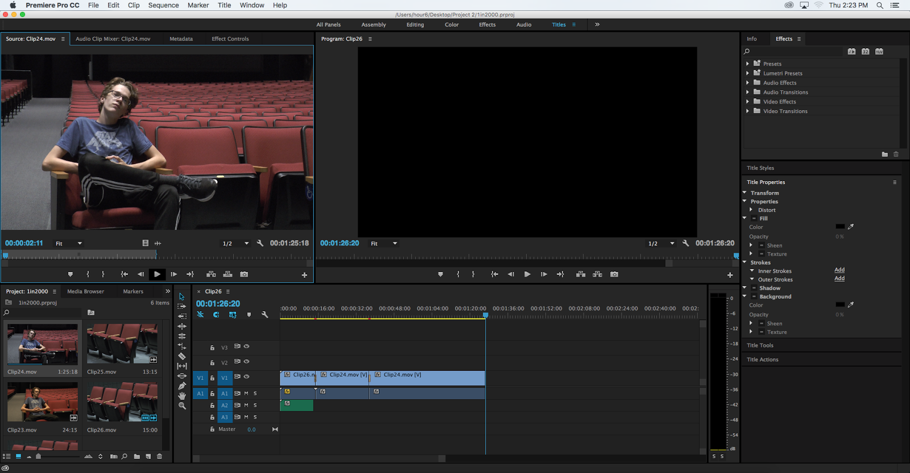The height and width of the screenshot is (473, 910).
Task: Add an Outer Stroke
Action: [839, 279]
